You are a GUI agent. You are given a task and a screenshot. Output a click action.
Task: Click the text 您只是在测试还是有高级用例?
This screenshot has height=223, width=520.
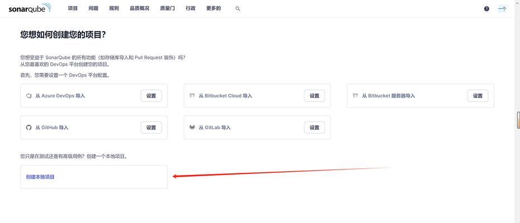53,156
